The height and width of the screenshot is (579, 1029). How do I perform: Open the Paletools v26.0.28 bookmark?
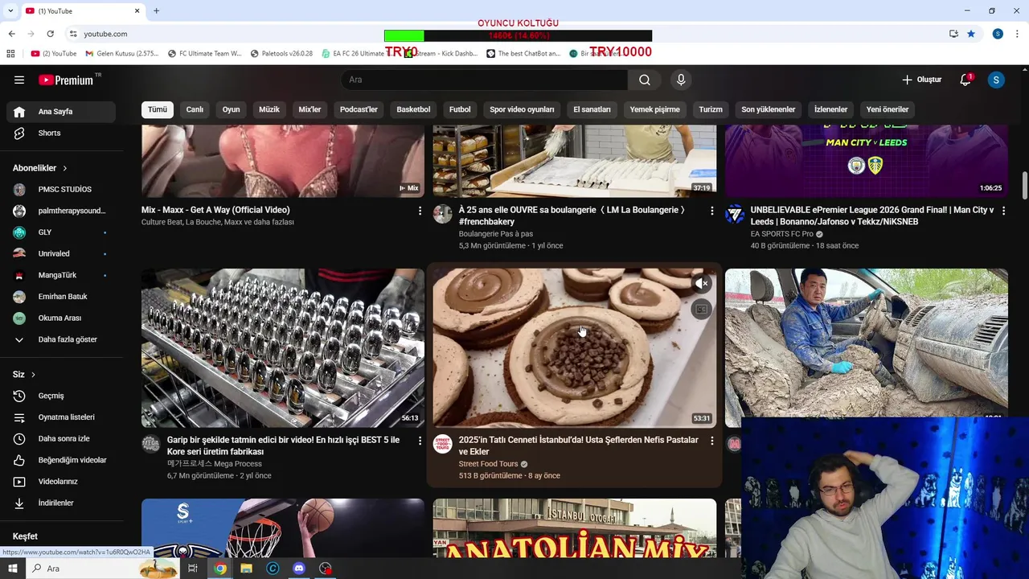pyautogui.click(x=281, y=54)
